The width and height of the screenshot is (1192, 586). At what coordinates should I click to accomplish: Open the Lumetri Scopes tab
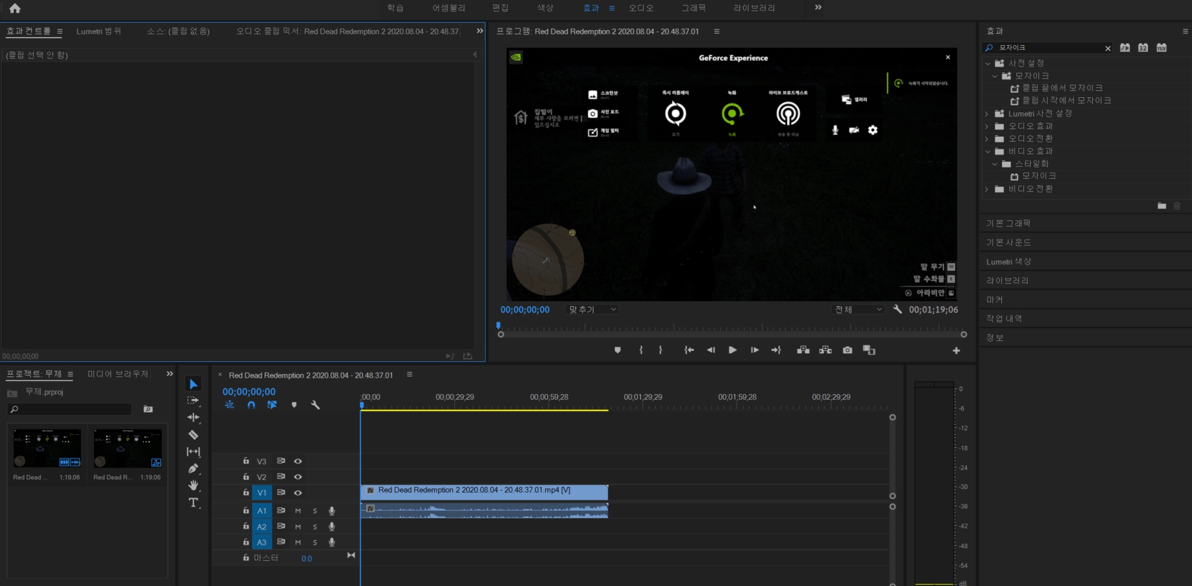tap(98, 31)
